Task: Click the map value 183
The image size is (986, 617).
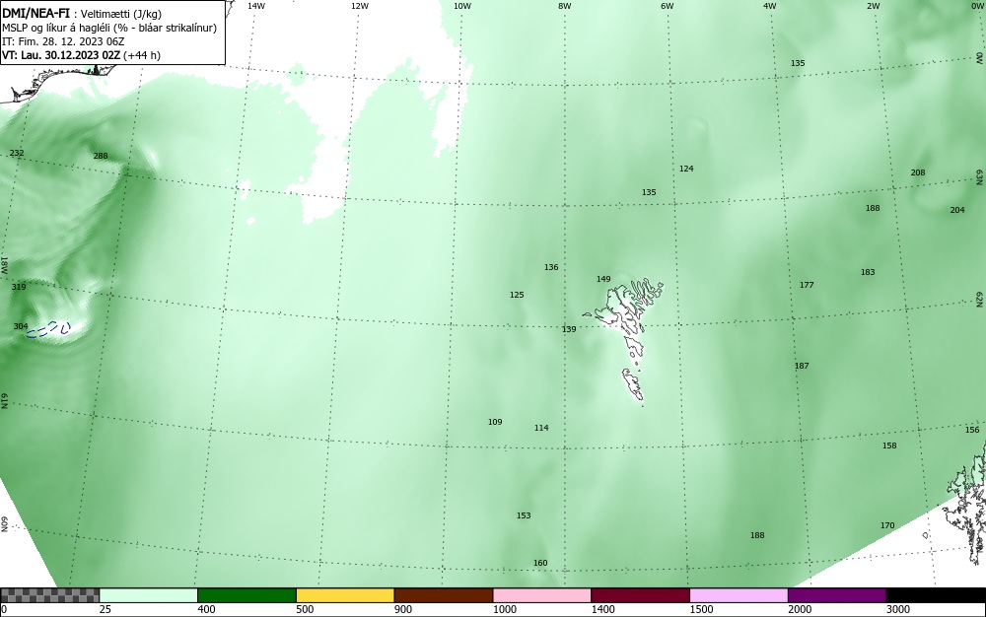Action: point(868,273)
